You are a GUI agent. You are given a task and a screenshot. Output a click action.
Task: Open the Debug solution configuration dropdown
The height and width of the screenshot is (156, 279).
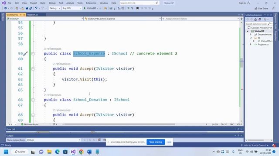pyautogui.click(x=55, y=8)
